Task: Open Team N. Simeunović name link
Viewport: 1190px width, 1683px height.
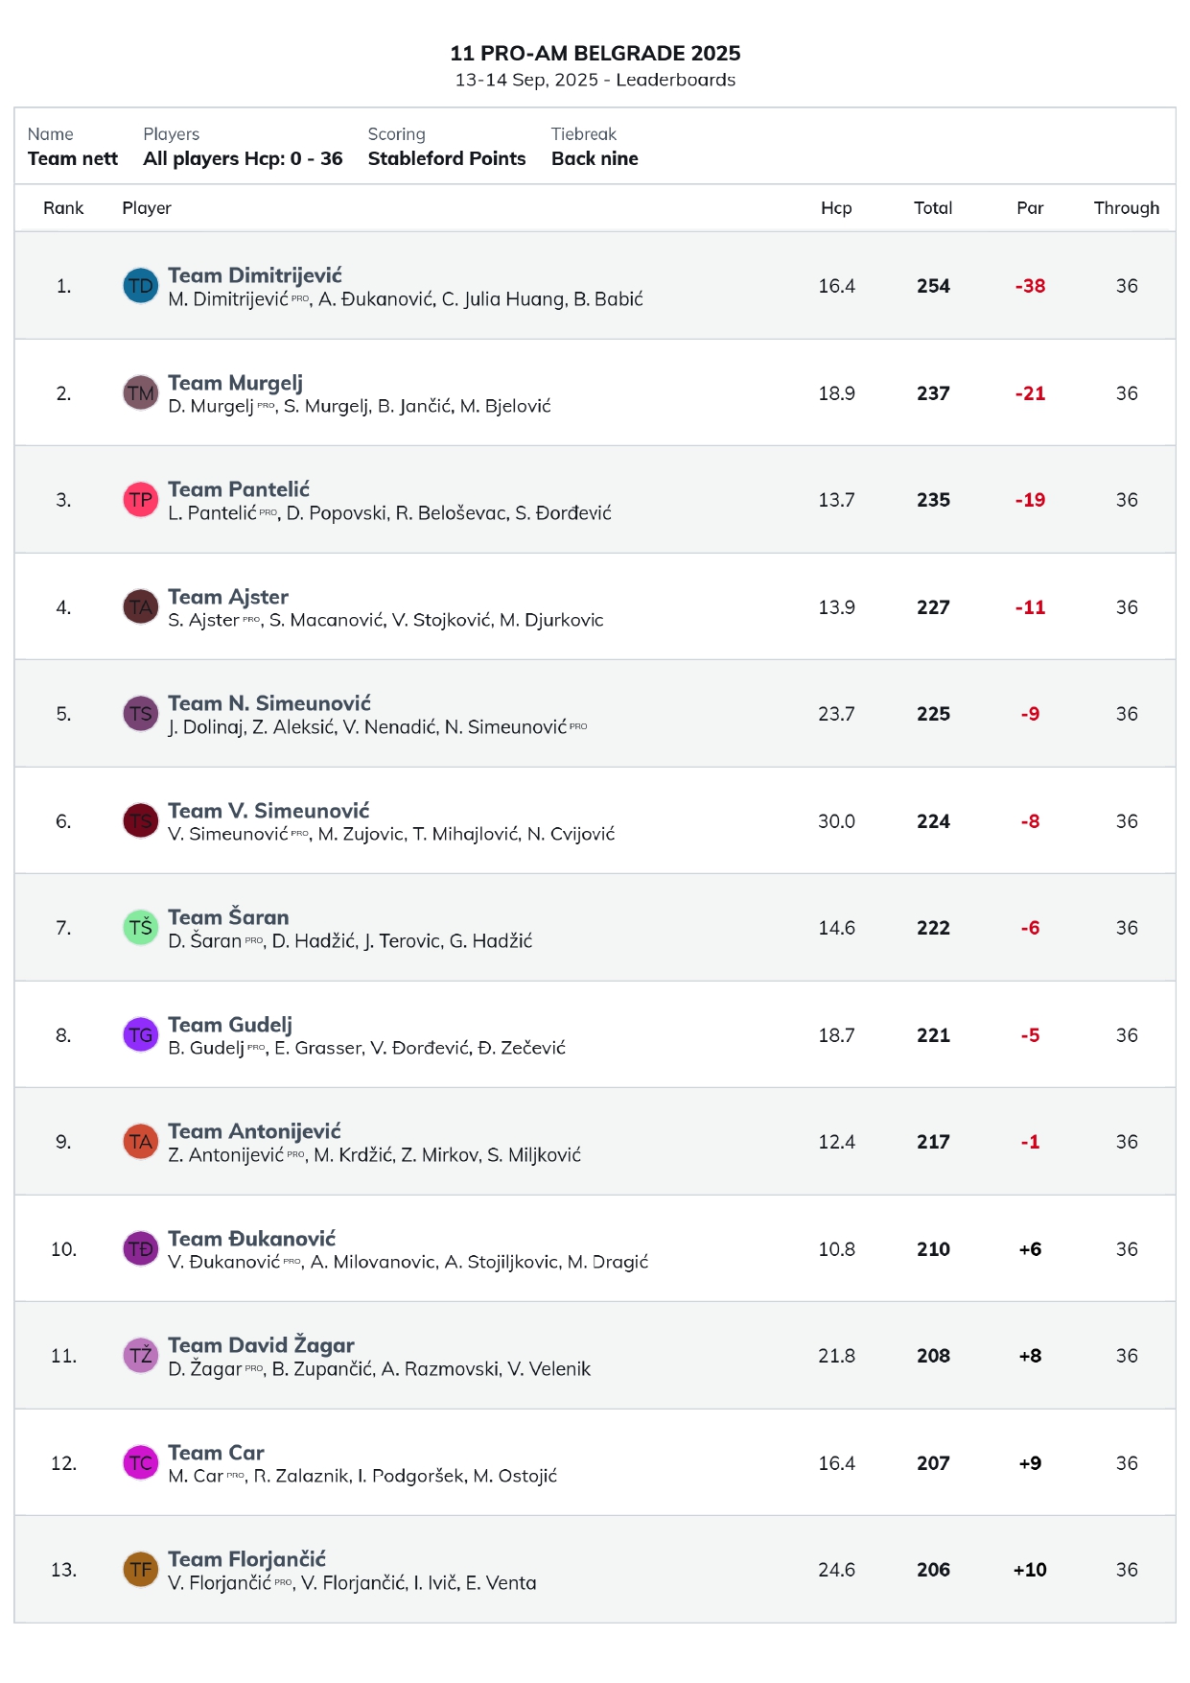Action: (269, 703)
